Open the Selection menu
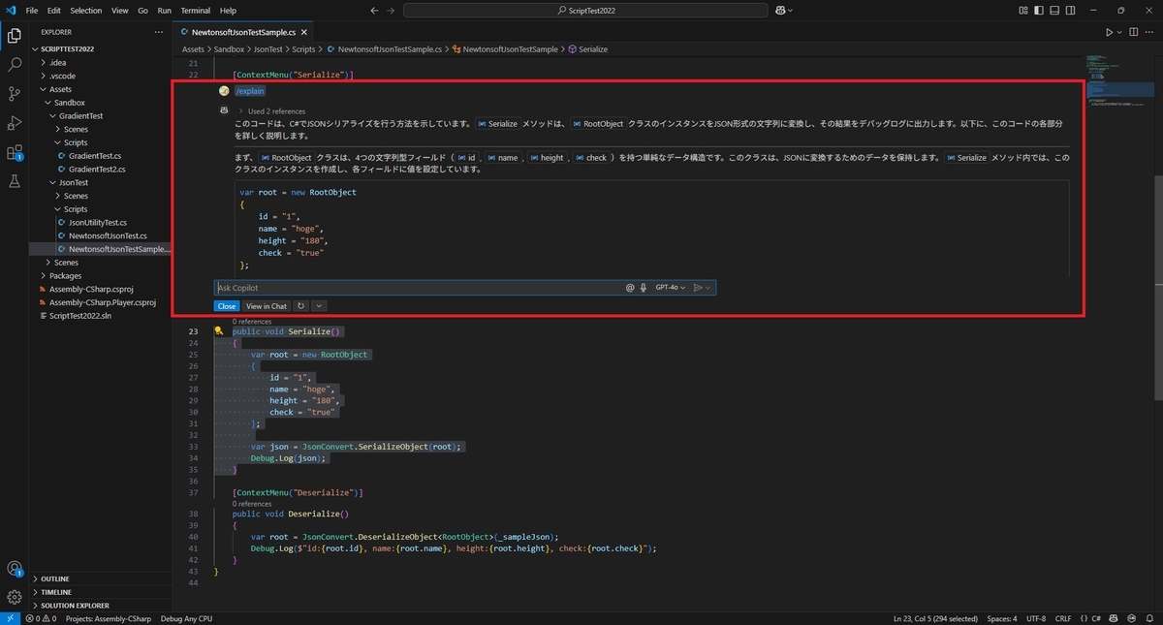1163x625 pixels. 85,10
